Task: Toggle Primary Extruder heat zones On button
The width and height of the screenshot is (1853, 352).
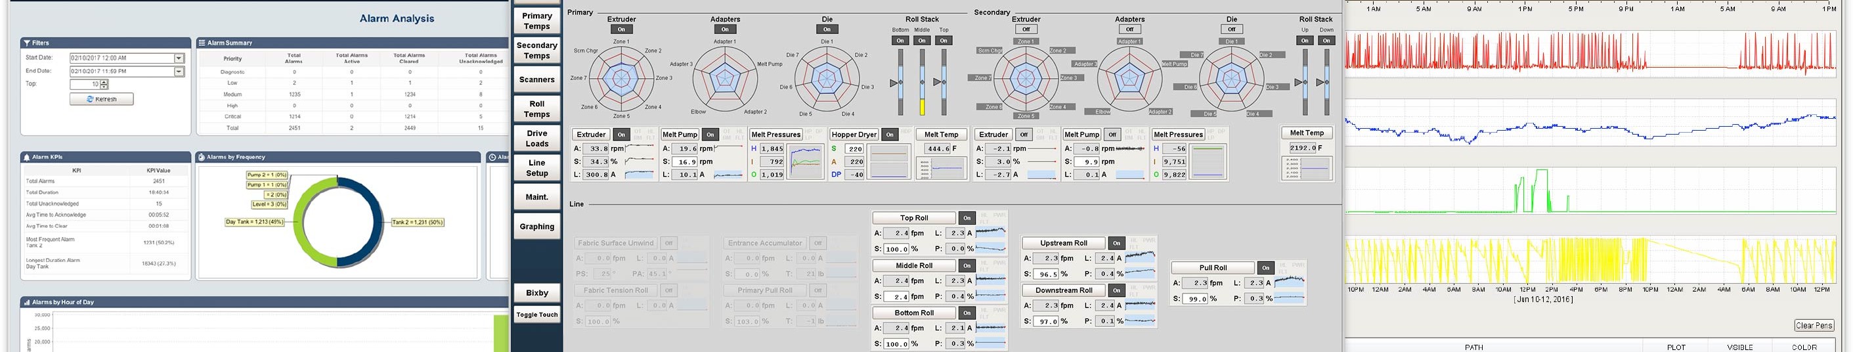Action: 622,30
